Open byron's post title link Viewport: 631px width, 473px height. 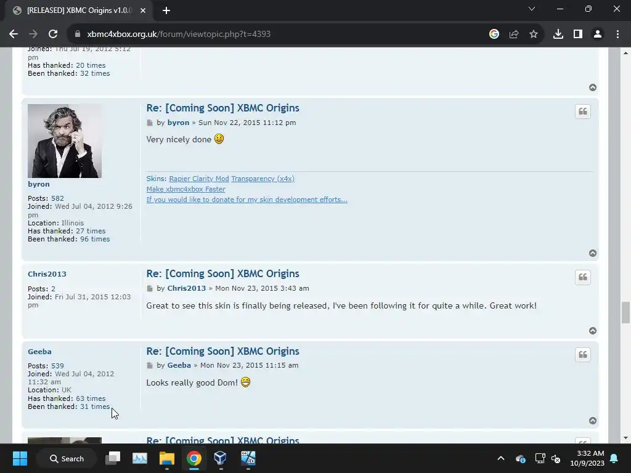222,108
